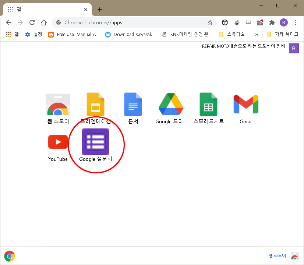Open the Free User Manual A... bookmark
Viewport: 304px width, 265px height.
[74, 35]
